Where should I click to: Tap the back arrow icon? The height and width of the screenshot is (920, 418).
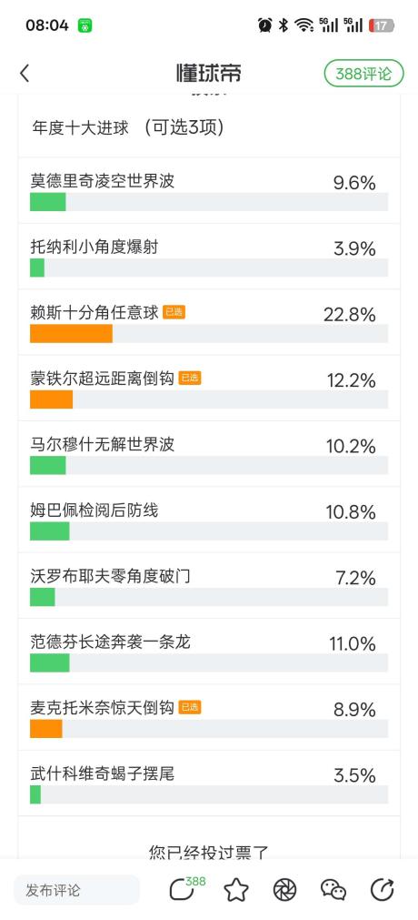pos(24,74)
